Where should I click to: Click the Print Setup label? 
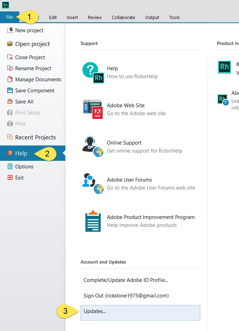coord(27,112)
